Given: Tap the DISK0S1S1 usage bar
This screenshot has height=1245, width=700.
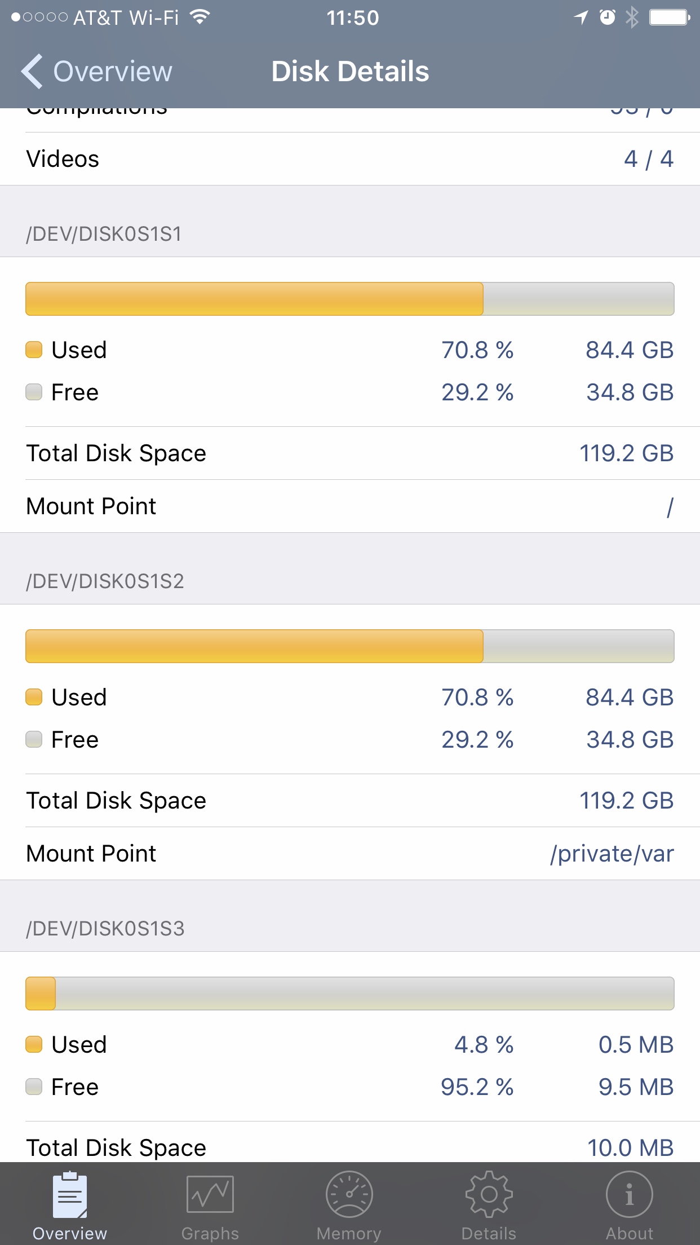Looking at the screenshot, I should (x=350, y=299).
